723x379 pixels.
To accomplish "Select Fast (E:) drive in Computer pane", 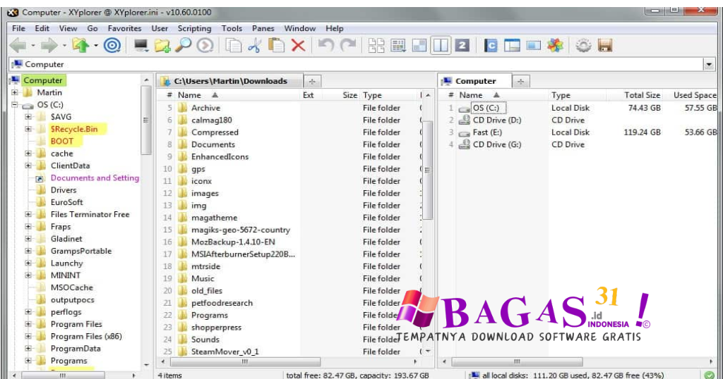I will click(x=487, y=132).
